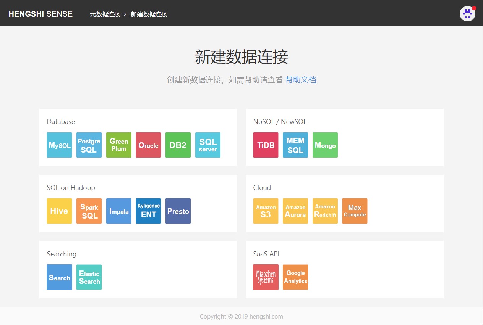Pick the blue Search connector tile
The width and height of the screenshot is (483, 325).
(x=59, y=277)
